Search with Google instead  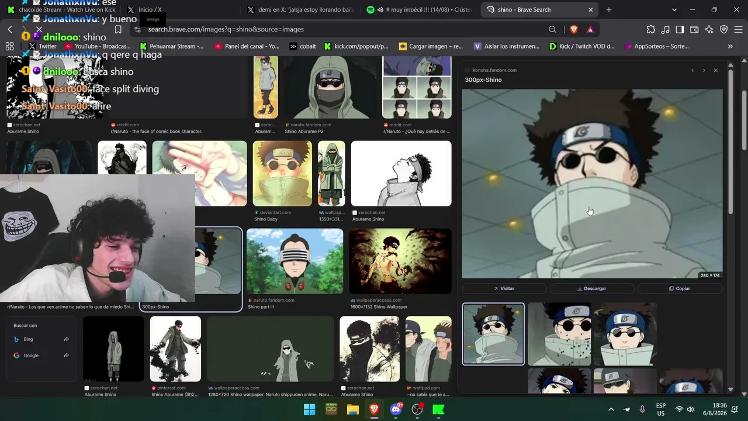41,356
